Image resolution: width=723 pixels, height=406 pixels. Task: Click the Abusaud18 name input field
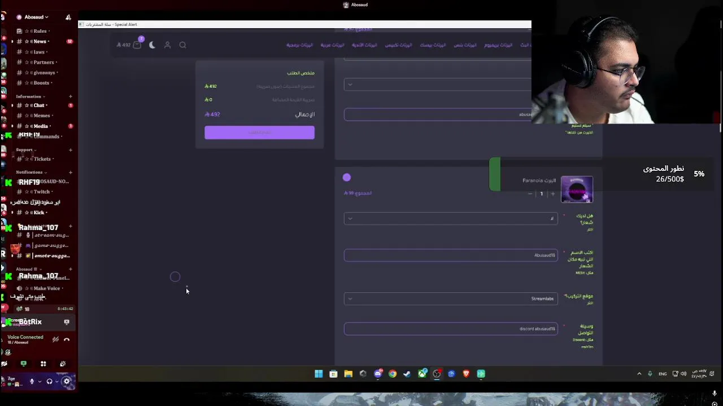coord(451,255)
